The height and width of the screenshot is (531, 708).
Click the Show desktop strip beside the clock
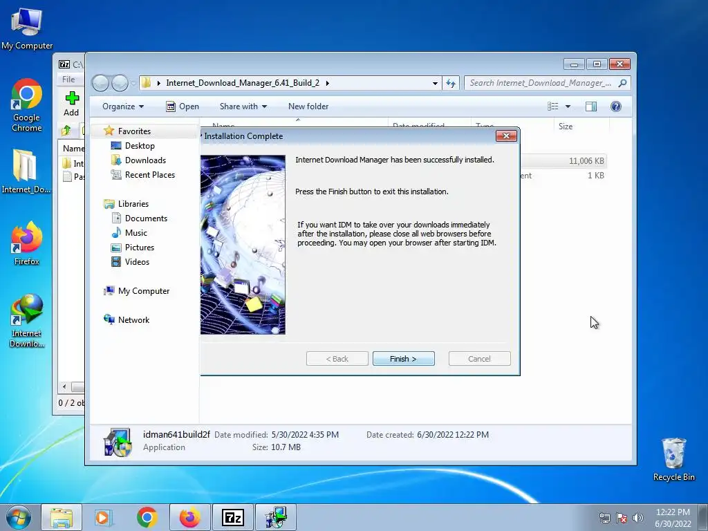[703, 517]
